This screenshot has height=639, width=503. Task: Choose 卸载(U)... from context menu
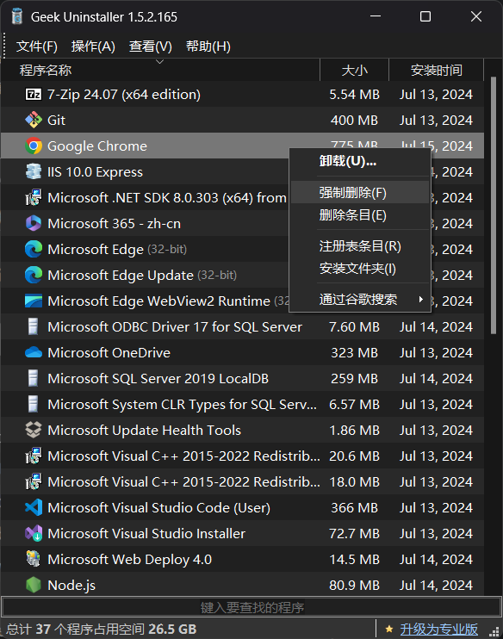coord(359,161)
